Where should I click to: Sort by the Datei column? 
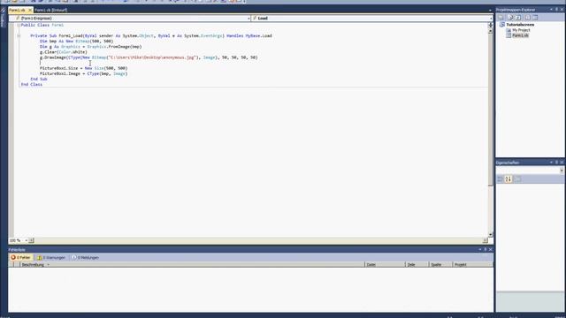tap(386, 265)
